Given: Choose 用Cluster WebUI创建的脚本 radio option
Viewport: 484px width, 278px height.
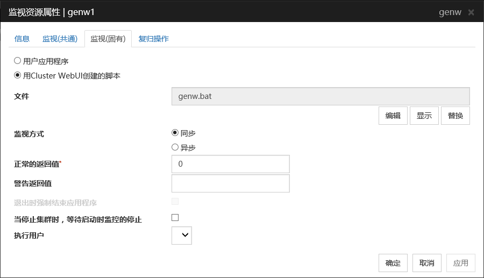Looking at the screenshot, I should (17, 76).
